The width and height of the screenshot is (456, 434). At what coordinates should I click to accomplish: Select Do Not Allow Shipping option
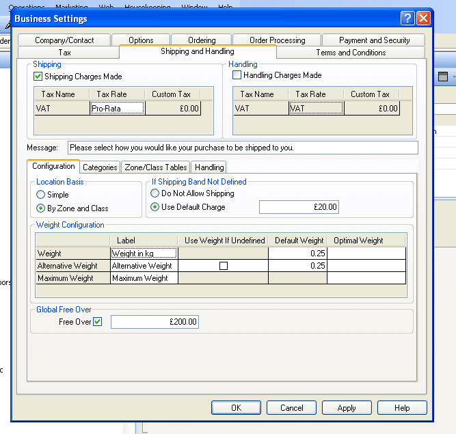(x=155, y=193)
